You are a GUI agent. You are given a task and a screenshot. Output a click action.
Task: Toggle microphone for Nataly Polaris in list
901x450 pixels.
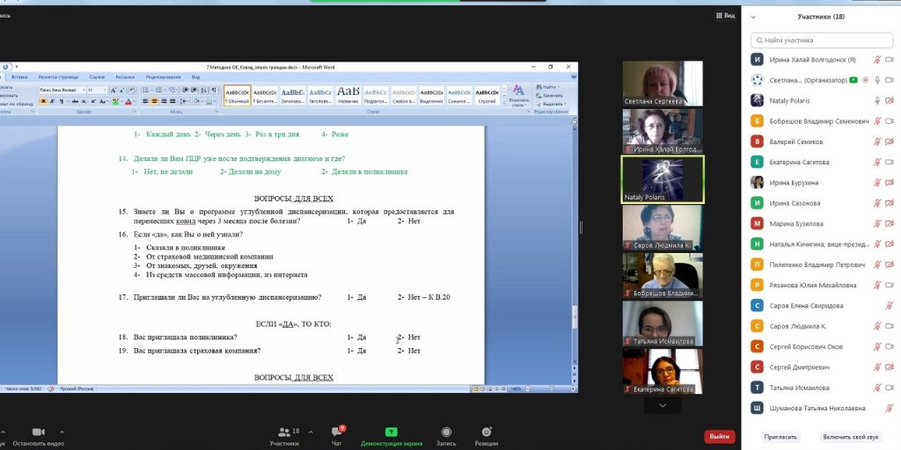pyautogui.click(x=876, y=100)
